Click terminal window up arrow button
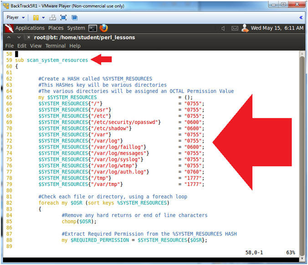Image resolution: width=308 pixels, height=265 pixels. tap(9, 37)
